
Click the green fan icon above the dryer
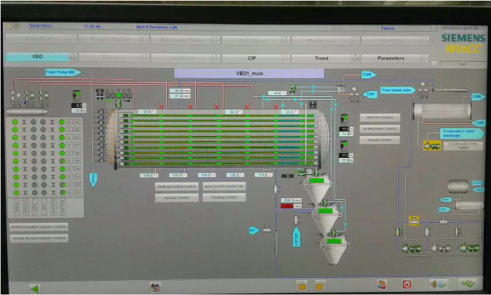pos(293,89)
